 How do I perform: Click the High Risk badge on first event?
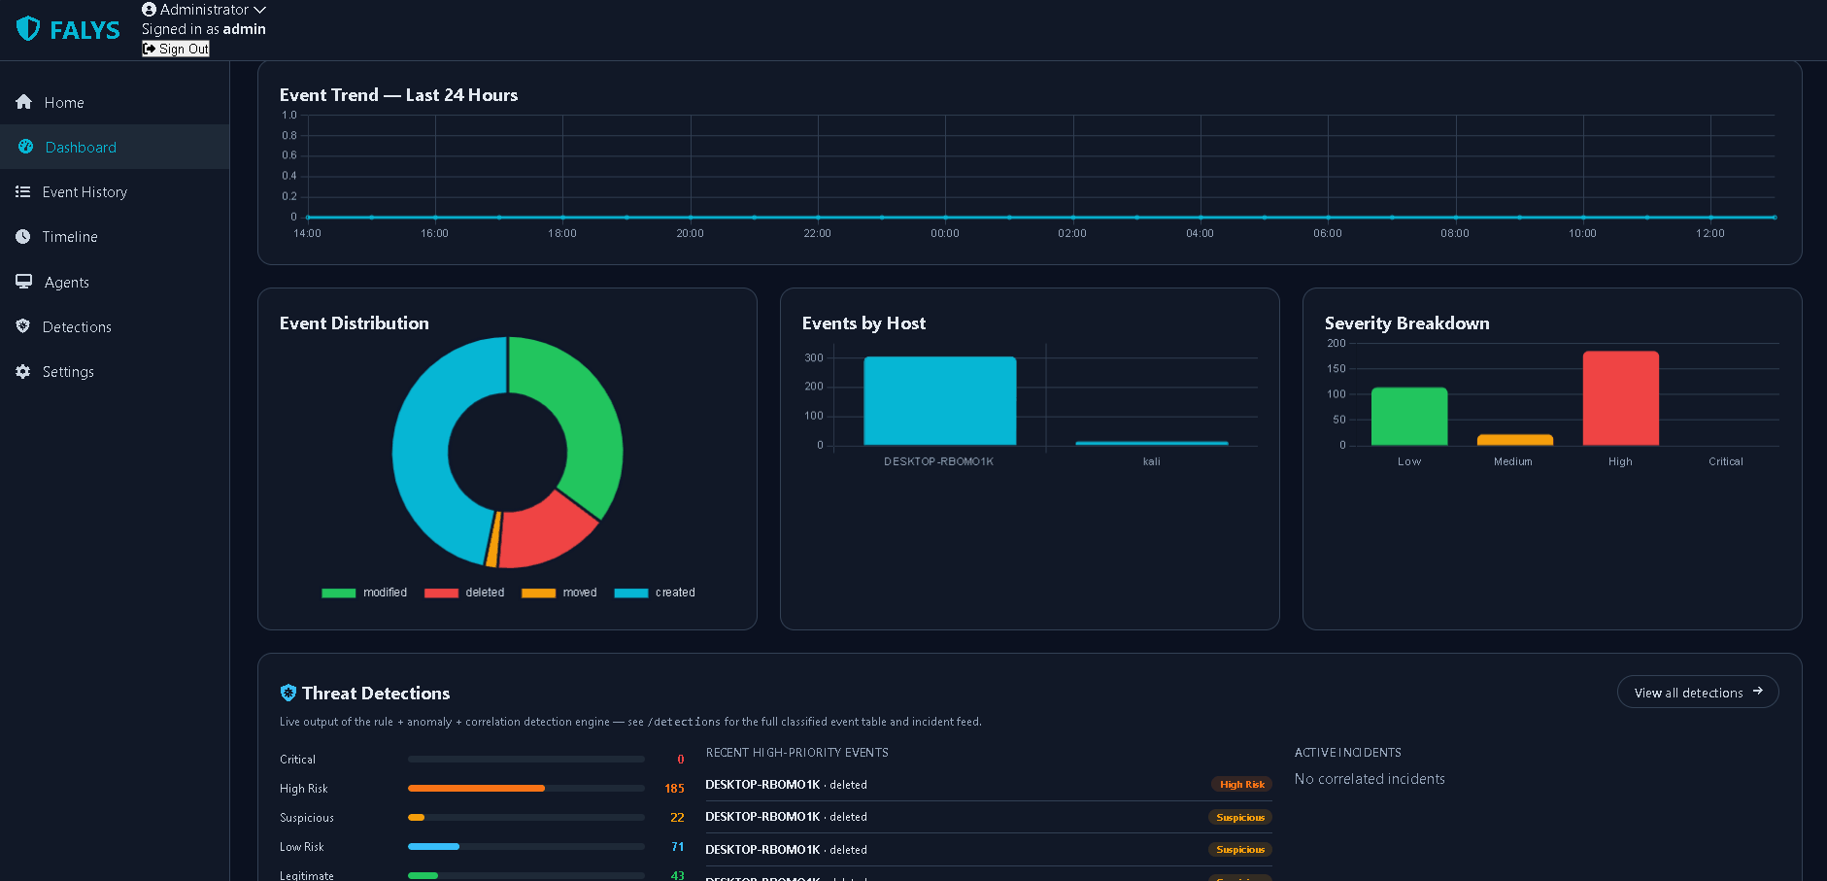[1242, 785]
